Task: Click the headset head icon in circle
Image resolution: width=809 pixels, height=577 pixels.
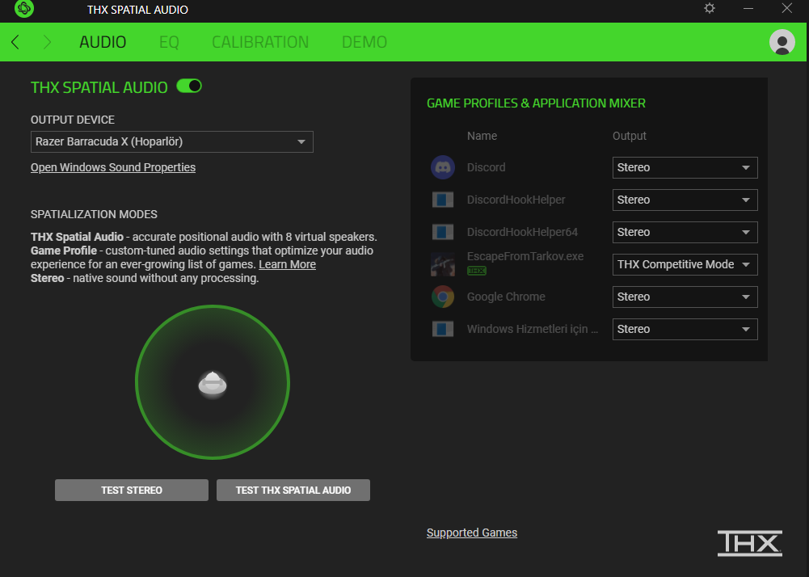Action: (213, 384)
